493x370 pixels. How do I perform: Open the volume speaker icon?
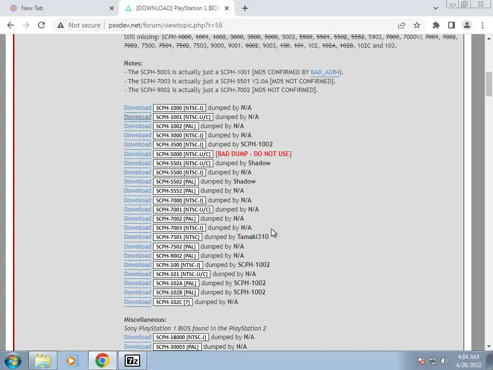coord(444,361)
